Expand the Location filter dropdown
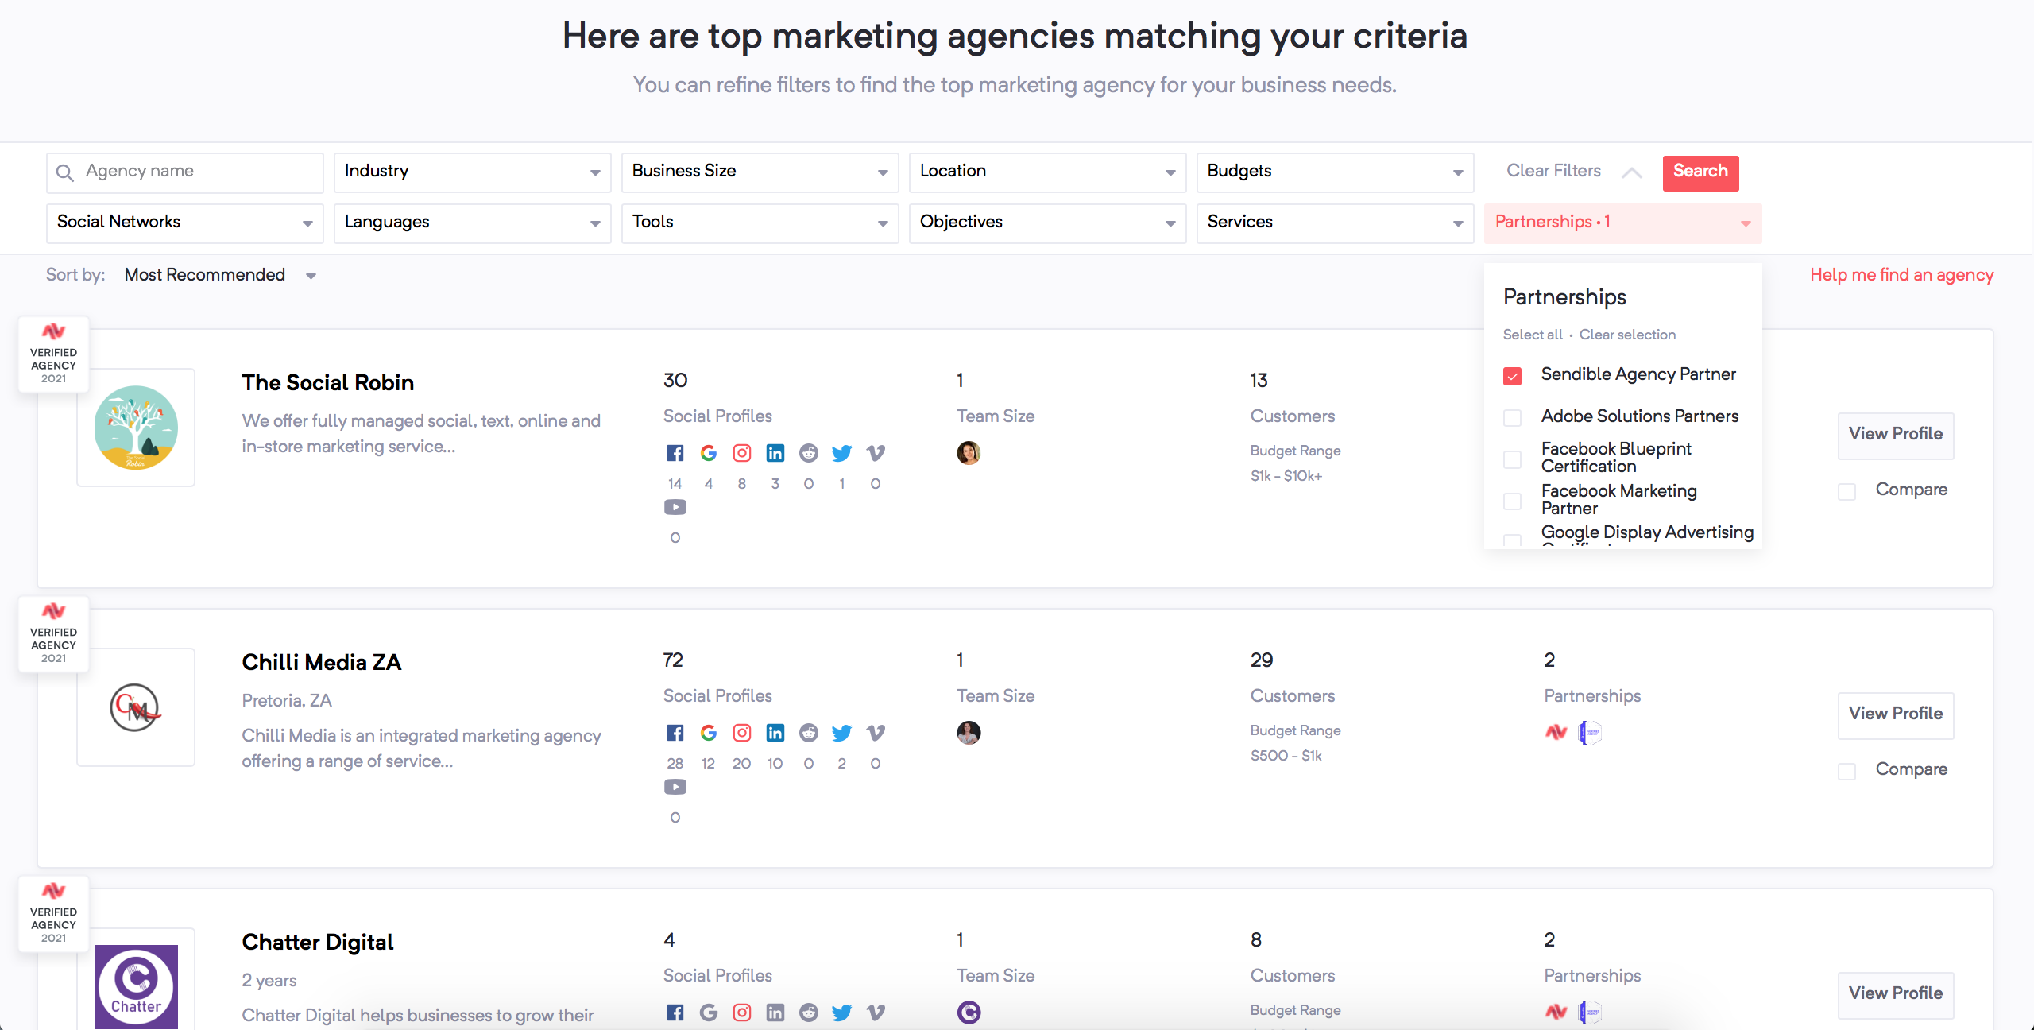The width and height of the screenshot is (2034, 1030). (1047, 172)
